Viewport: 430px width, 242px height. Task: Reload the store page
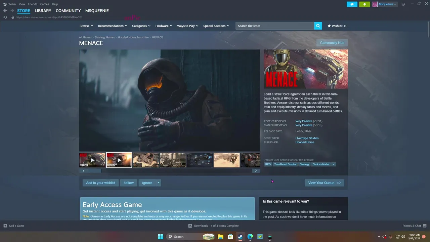pyautogui.click(x=5, y=17)
